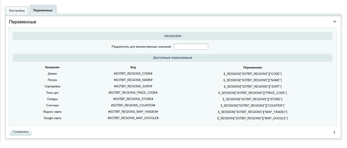Image resolution: width=347 pixels, height=148 pixels.
Task: Click the Название column header
Action: [52, 67]
